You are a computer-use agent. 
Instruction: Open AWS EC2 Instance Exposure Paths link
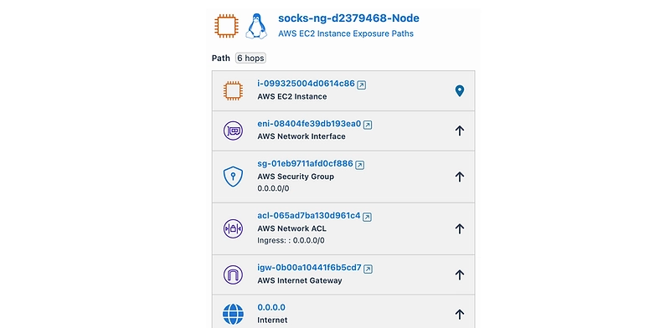346,33
